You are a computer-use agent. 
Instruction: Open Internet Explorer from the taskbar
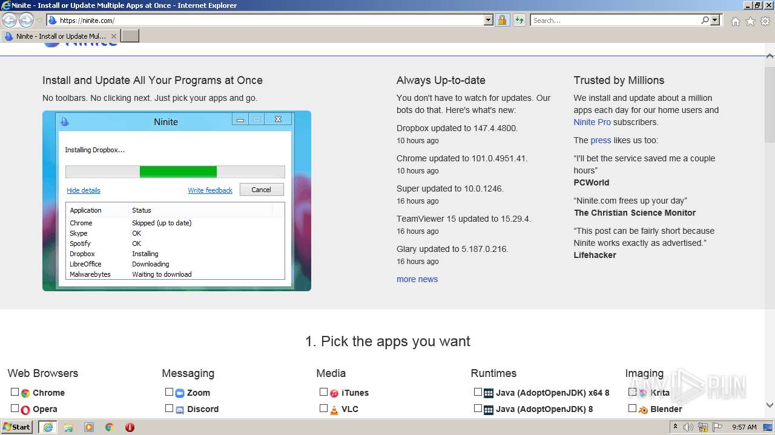point(48,427)
